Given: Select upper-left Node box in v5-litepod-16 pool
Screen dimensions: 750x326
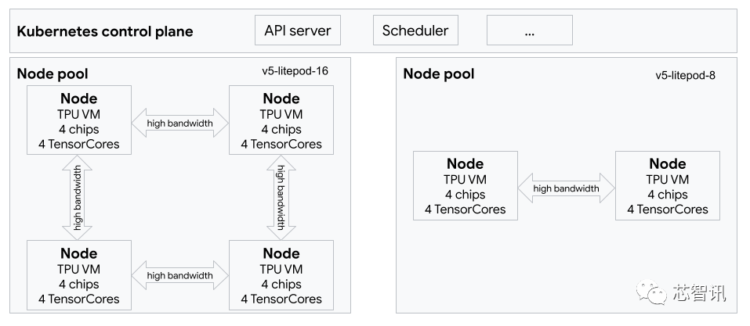Looking at the screenshot, I should coord(79,120).
